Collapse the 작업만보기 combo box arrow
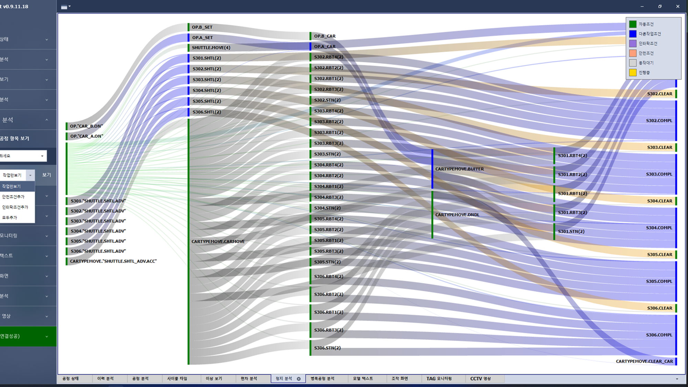 [x=30, y=175]
